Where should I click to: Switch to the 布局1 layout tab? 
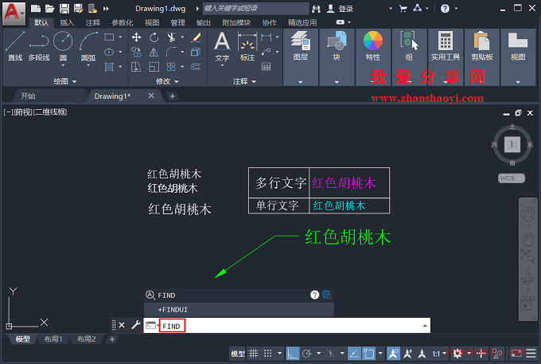click(x=53, y=339)
